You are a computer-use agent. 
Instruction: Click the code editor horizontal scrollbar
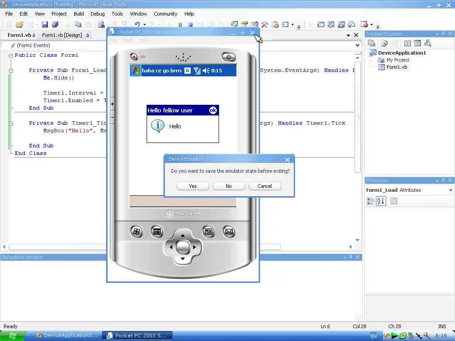coord(58,247)
